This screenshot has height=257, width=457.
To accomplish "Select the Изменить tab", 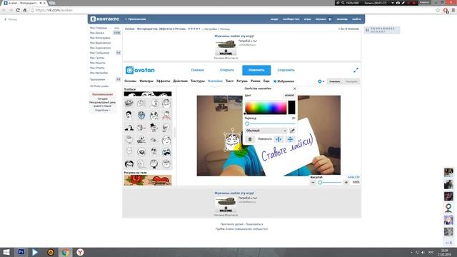I will click(256, 70).
